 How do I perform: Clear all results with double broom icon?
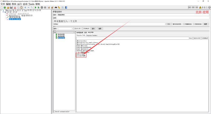(52, 8)
